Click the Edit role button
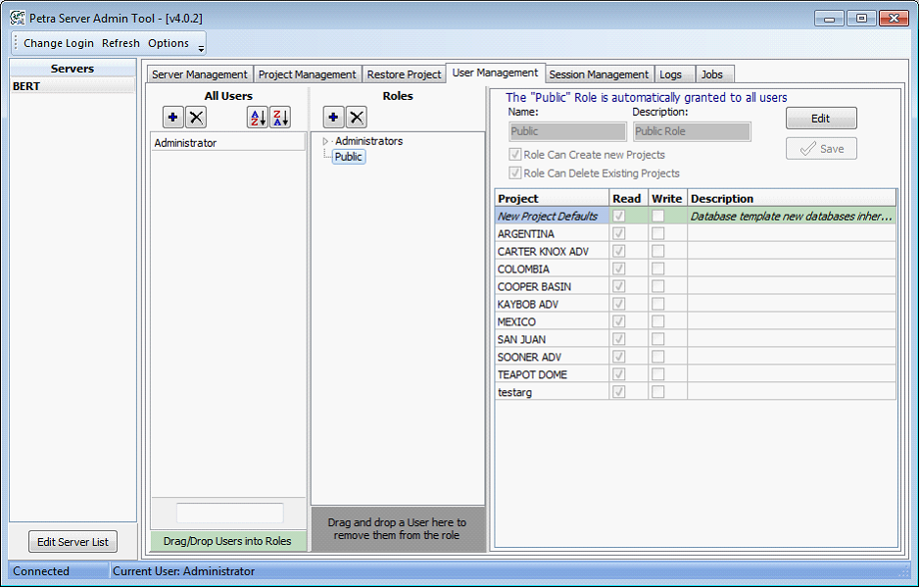Image resolution: width=920 pixels, height=588 pixels. (x=821, y=119)
